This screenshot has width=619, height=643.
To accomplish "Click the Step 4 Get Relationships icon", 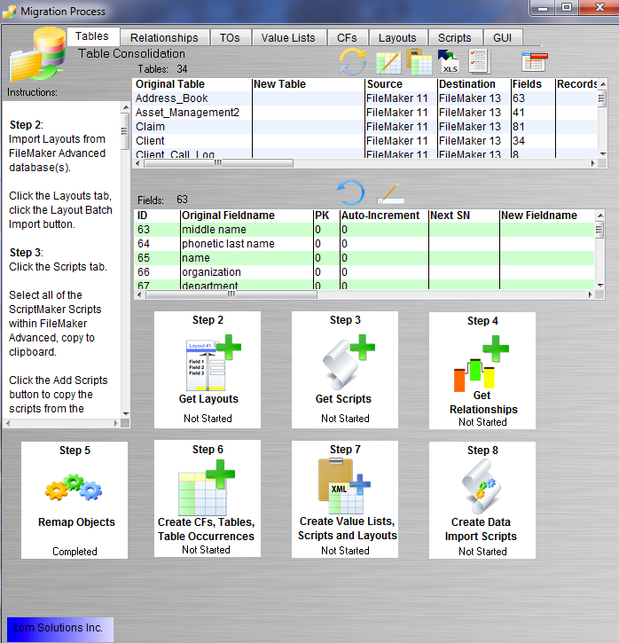I will point(482,364).
